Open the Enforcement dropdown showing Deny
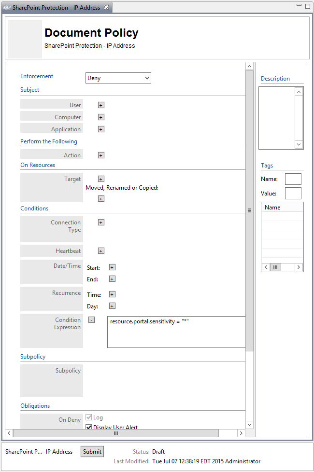314x472 pixels. click(x=118, y=78)
